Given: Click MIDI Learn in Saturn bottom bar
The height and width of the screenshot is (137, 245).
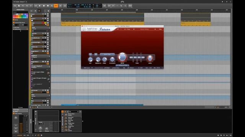Looking at the screenshot, I should click(x=87, y=68).
